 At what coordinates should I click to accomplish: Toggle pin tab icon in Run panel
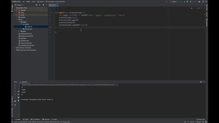click(x=15, y=105)
